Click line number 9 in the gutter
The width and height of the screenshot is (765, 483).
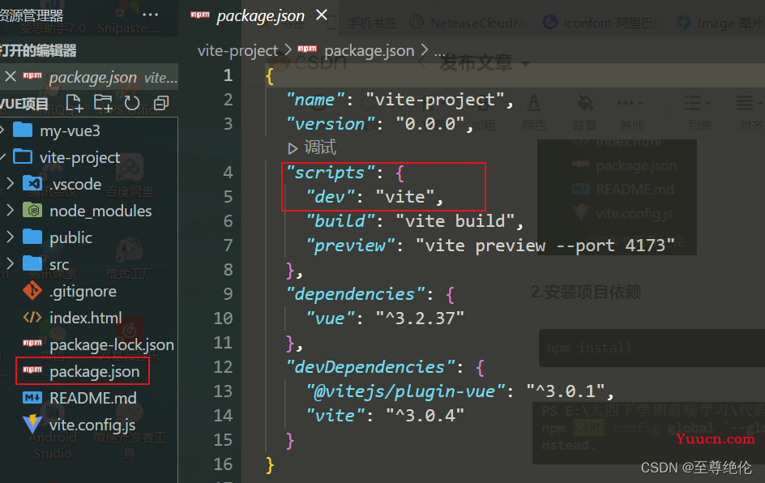pos(228,293)
